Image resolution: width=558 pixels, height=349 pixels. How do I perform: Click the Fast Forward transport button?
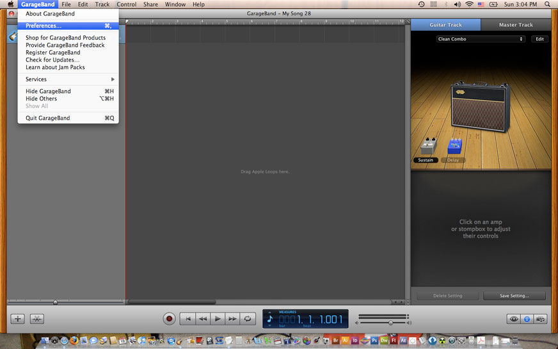[x=232, y=318]
